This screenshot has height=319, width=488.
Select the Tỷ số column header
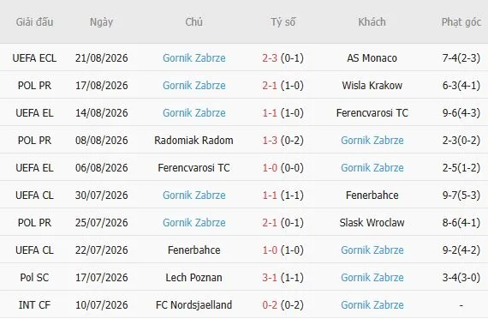point(283,21)
